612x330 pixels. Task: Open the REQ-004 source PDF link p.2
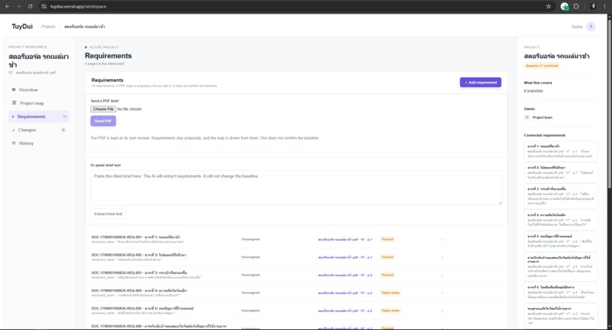pyautogui.click(x=345, y=293)
